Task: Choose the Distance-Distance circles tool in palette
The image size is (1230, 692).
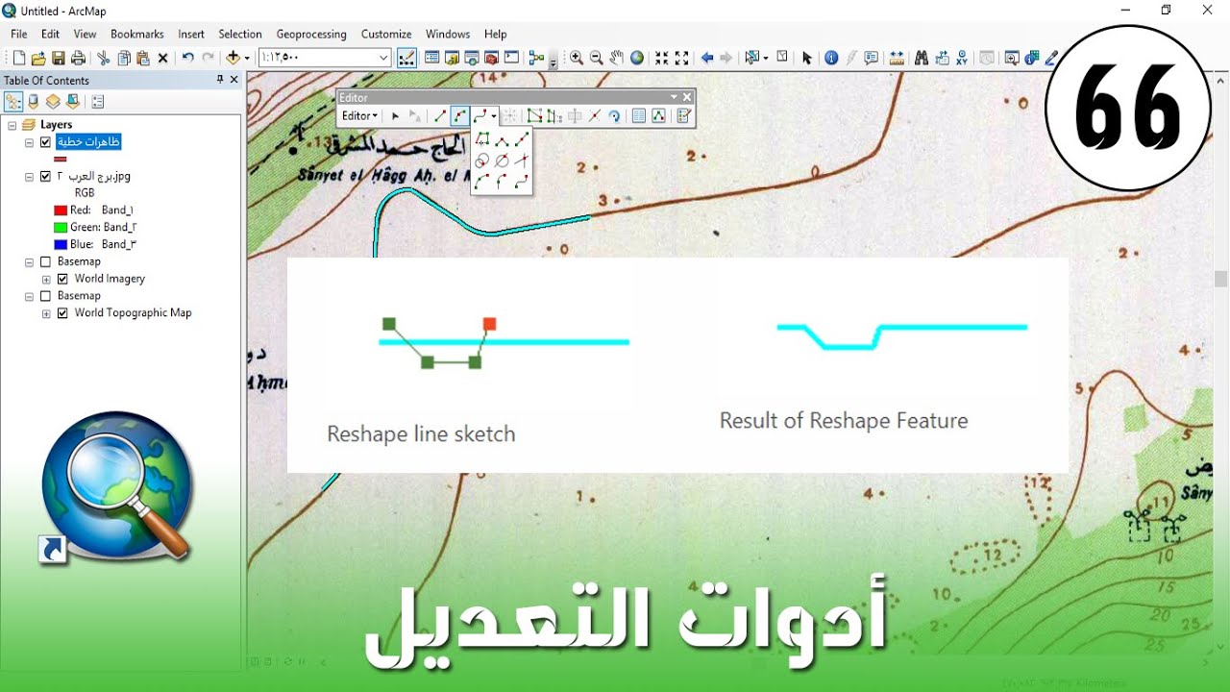Action: tap(482, 161)
